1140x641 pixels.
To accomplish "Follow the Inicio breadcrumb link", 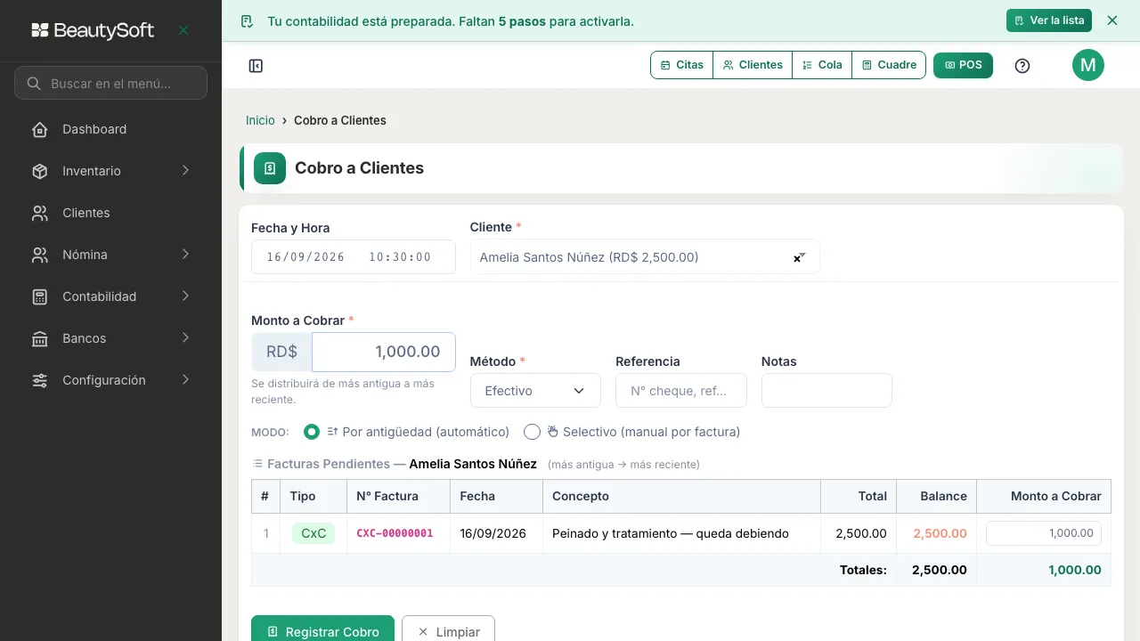I will [x=260, y=120].
